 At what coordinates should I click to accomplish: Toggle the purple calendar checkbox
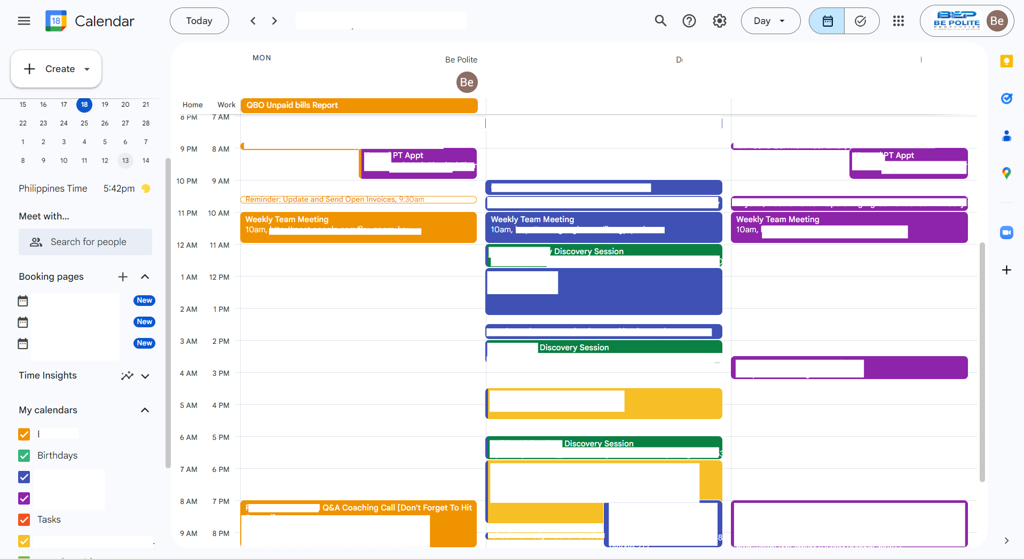pyautogui.click(x=24, y=498)
